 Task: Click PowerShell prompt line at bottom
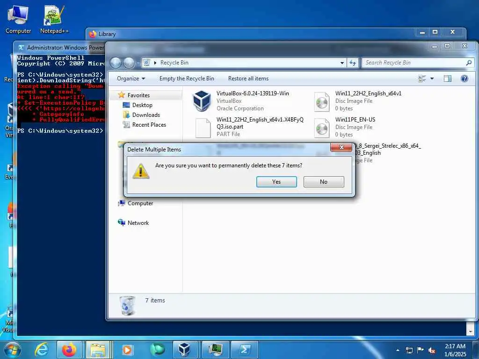tap(60, 131)
